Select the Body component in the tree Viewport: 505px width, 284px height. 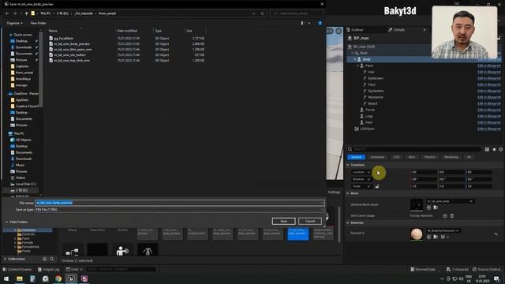click(366, 60)
